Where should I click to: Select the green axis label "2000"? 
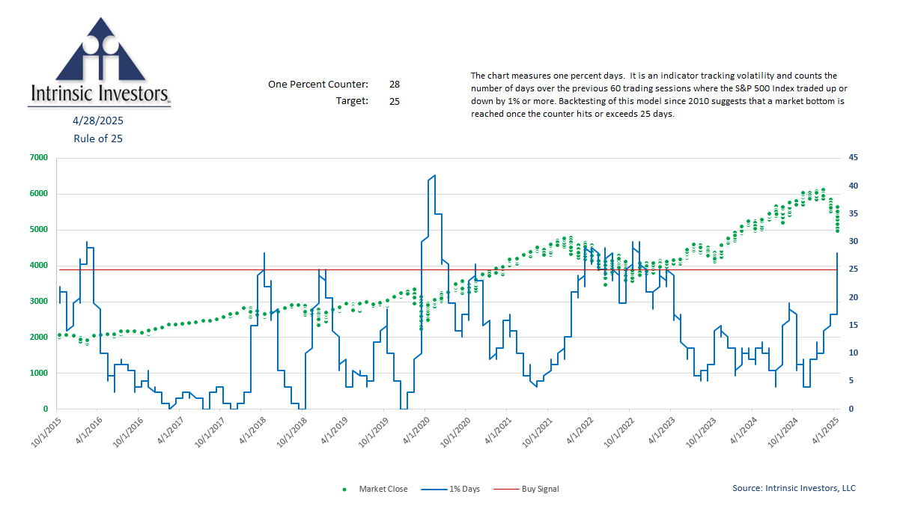click(38, 338)
